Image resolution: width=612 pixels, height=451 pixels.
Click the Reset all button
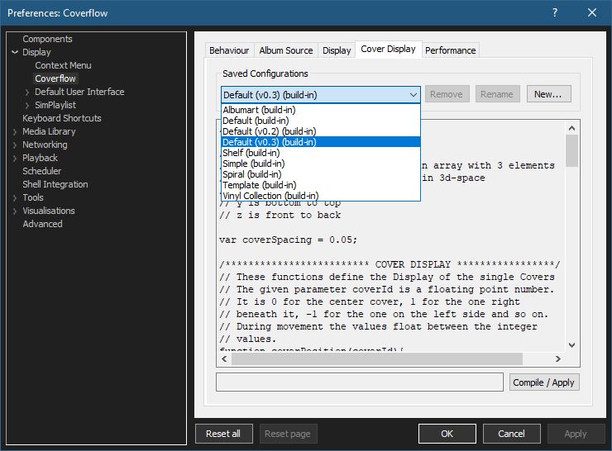tap(223, 434)
